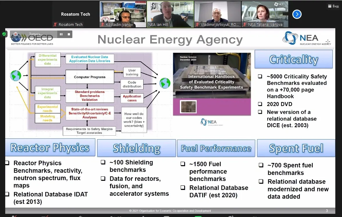The width and height of the screenshot is (342, 217).
Task: Click Relational database modernized bullet
Action: 298,189
